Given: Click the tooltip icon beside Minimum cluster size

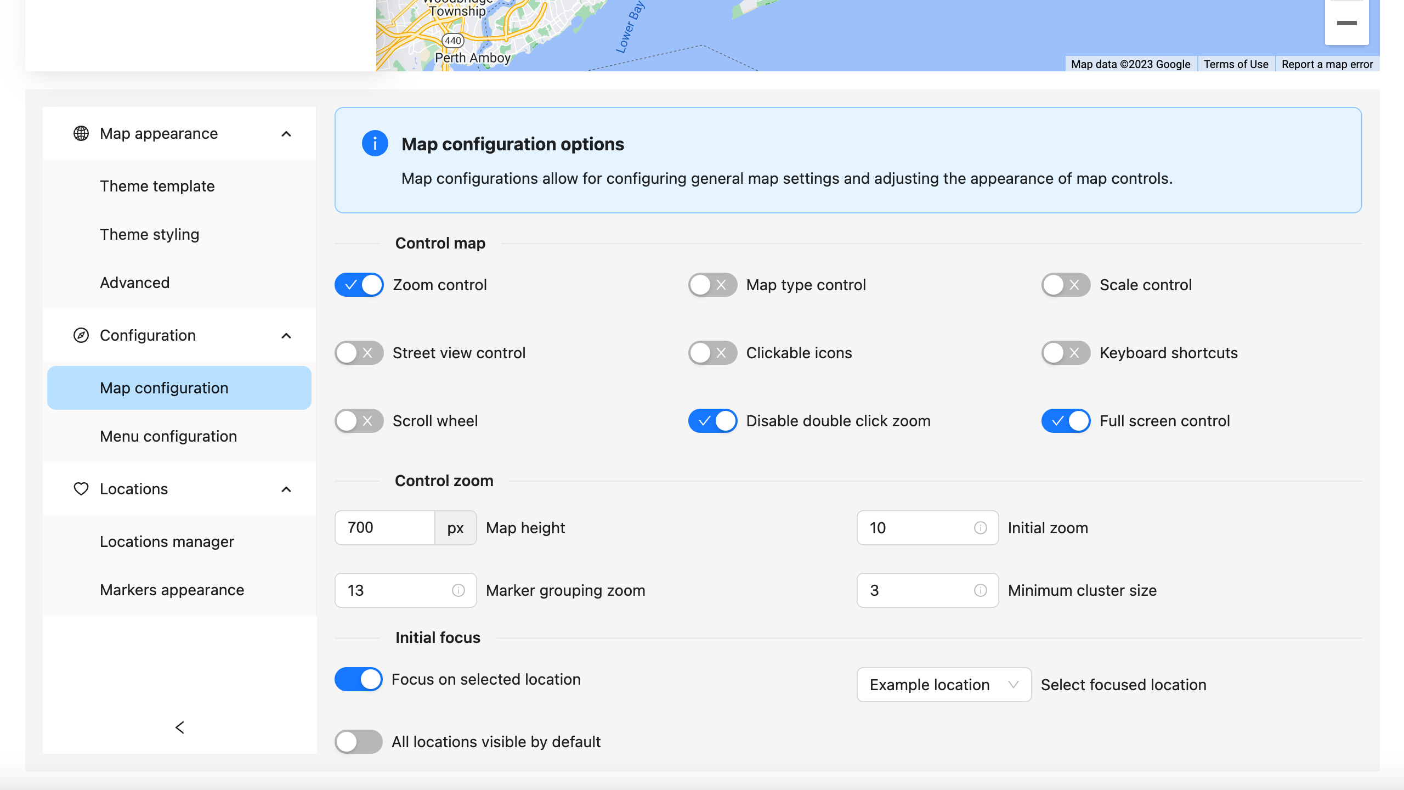Looking at the screenshot, I should pyautogui.click(x=981, y=590).
